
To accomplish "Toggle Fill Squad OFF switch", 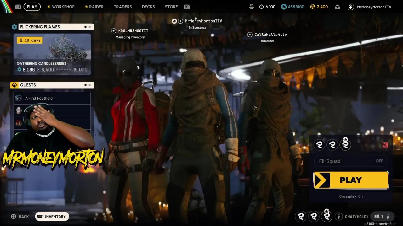I will point(351,161).
